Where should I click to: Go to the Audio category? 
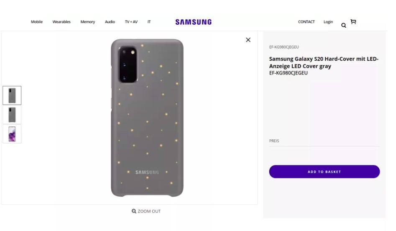110,22
